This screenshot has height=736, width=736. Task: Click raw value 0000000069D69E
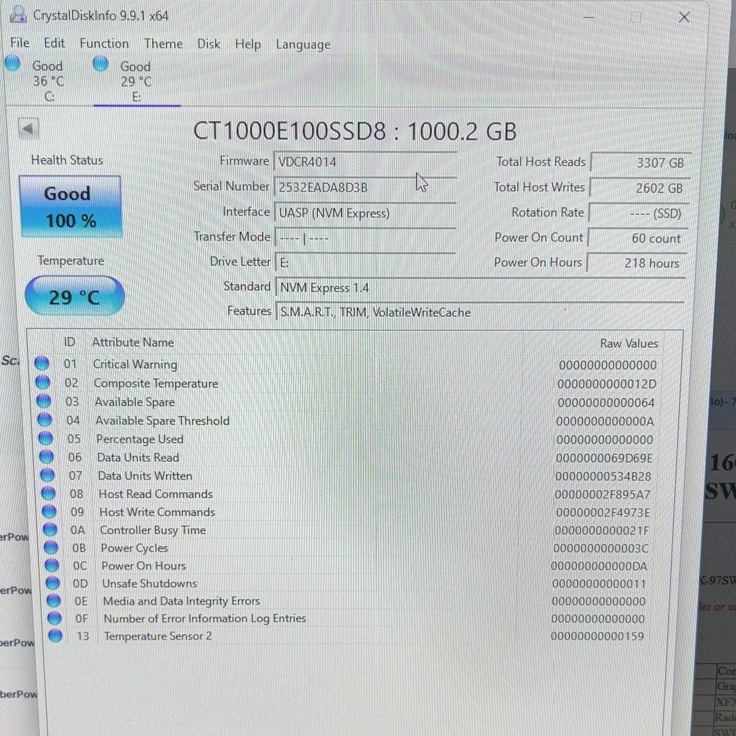pyautogui.click(x=604, y=458)
